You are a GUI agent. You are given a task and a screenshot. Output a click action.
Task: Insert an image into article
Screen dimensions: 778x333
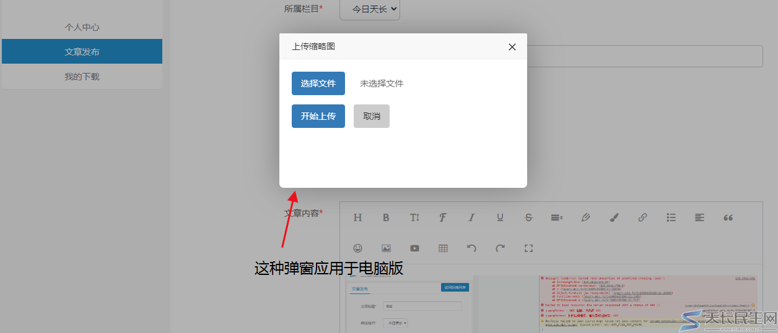click(x=386, y=248)
